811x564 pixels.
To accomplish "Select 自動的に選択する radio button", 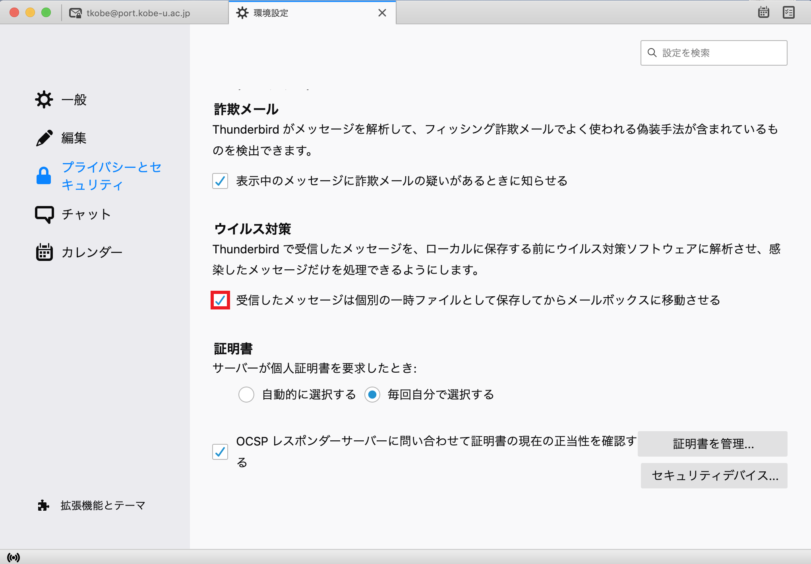I will click(x=246, y=395).
